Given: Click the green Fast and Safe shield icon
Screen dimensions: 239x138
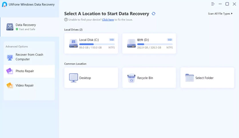Looking at the screenshot, I should 17,29.
